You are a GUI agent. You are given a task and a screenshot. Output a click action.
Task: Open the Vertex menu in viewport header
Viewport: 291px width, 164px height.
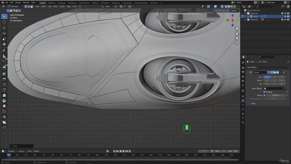tap(62, 6)
